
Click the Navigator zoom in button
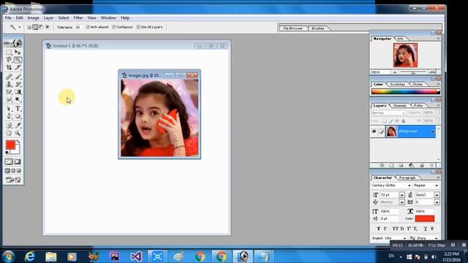(432, 72)
